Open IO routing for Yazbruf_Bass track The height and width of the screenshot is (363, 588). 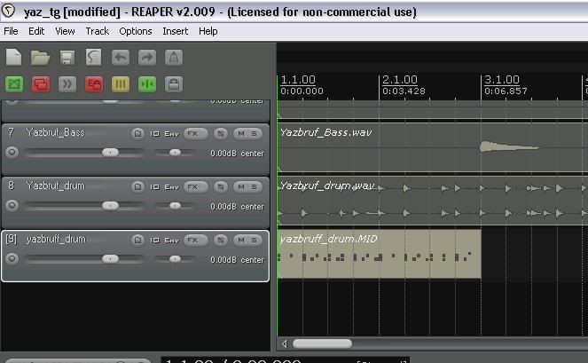tap(154, 134)
